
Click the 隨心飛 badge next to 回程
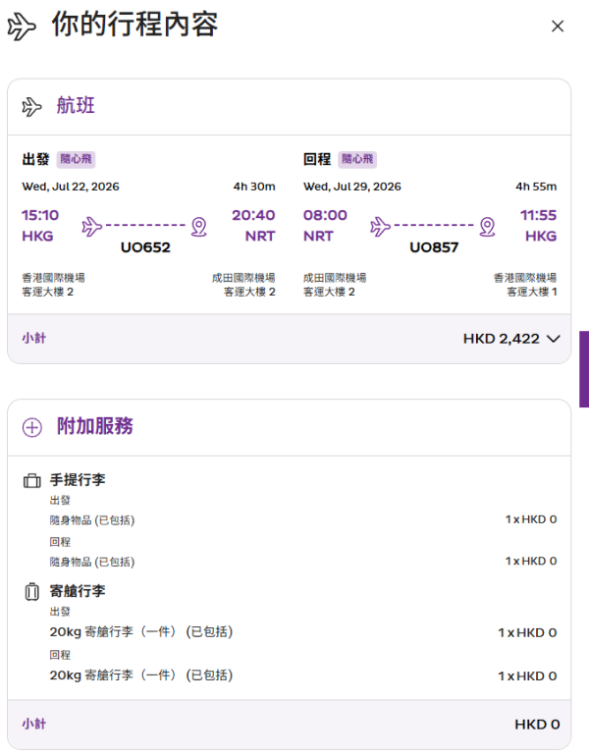point(357,159)
